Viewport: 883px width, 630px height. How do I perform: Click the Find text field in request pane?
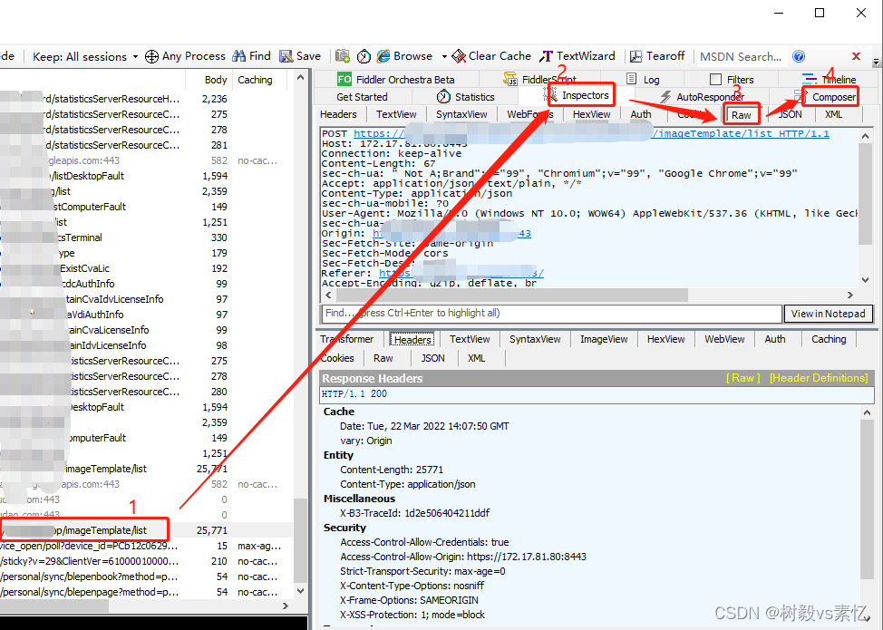click(x=551, y=313)
